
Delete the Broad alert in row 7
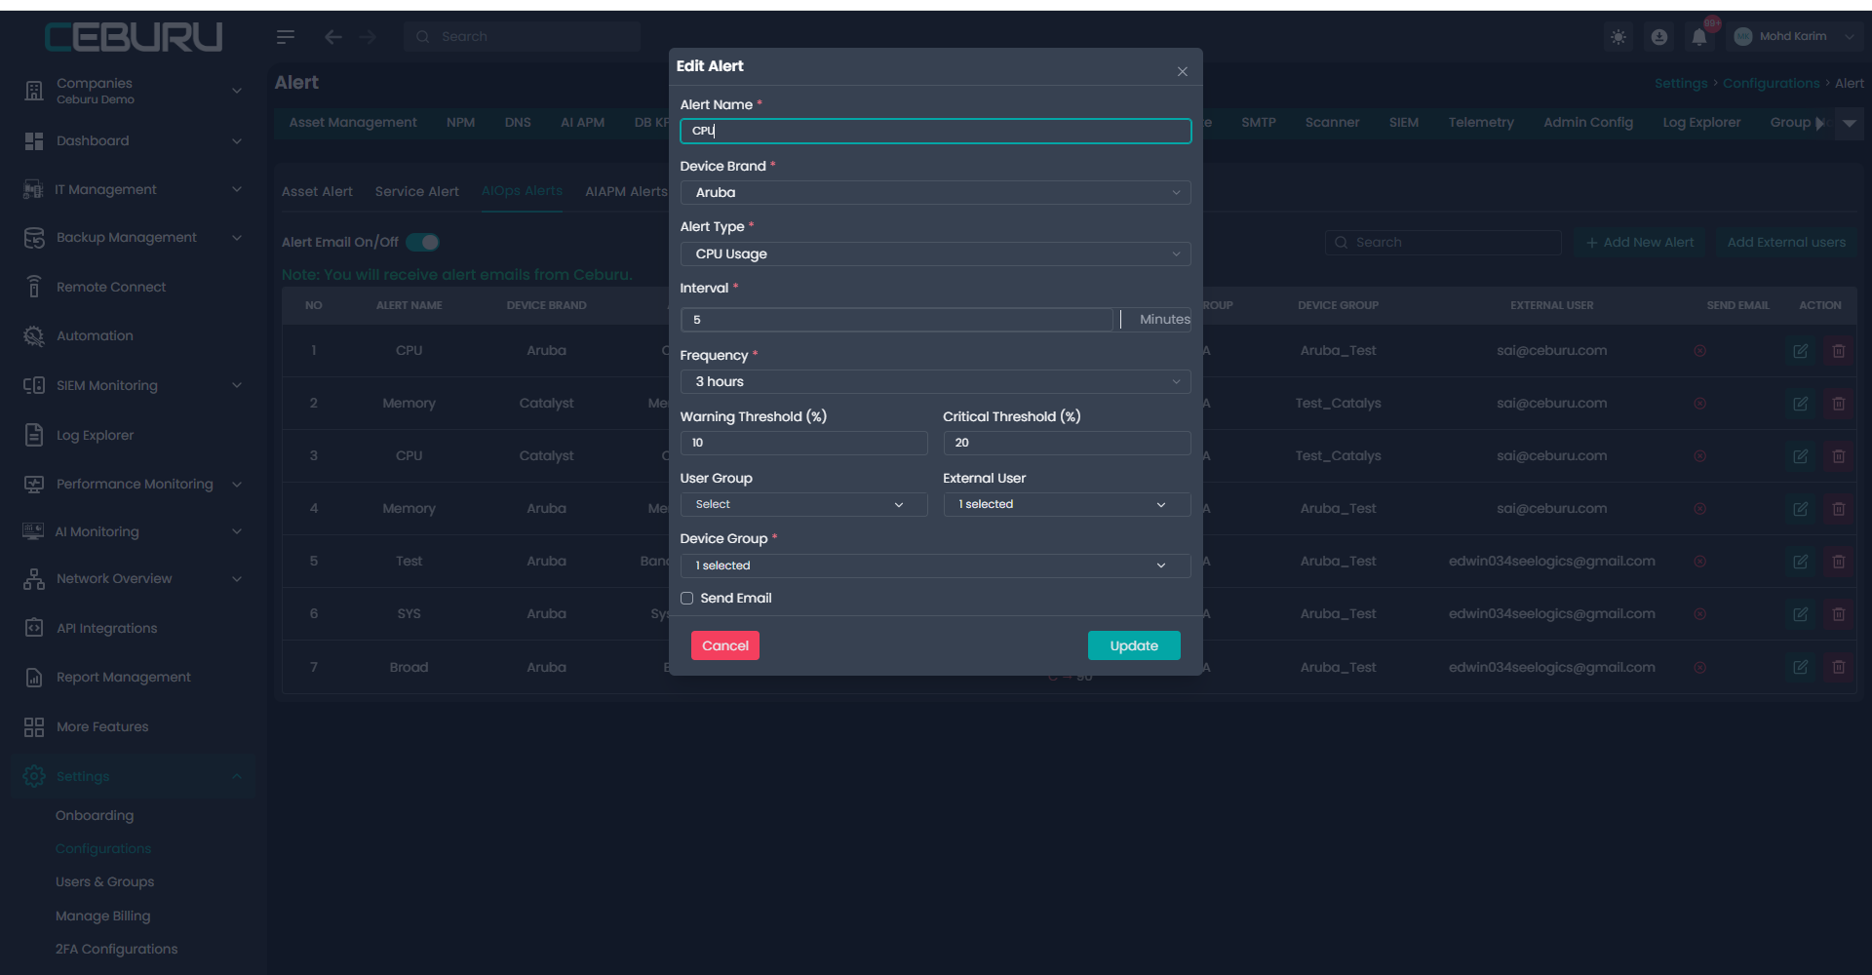[x=1838, y=668]
